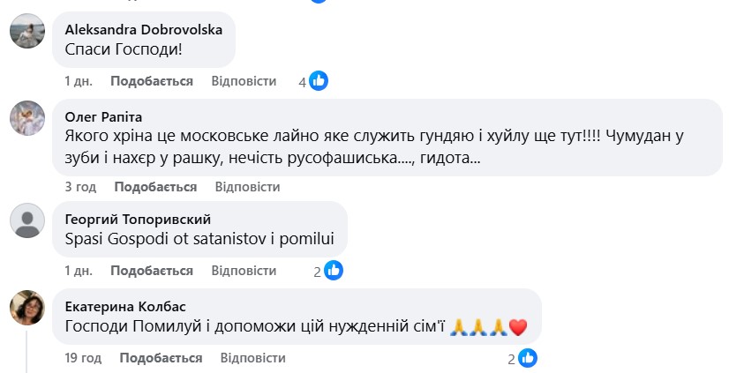Open Екатерина Колбас's profile photo

click(26, 307)
